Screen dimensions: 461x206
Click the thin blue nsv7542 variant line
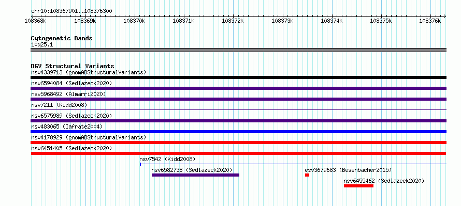[x=293, y=164]
